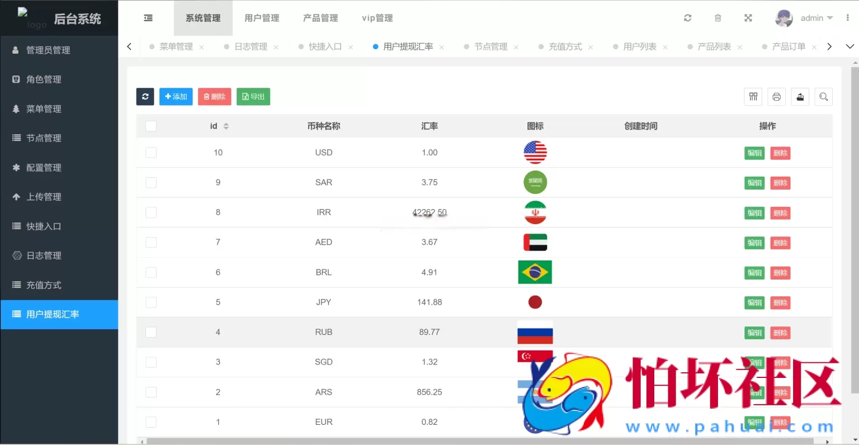Click the id column sort arrows

coord(226,126)
